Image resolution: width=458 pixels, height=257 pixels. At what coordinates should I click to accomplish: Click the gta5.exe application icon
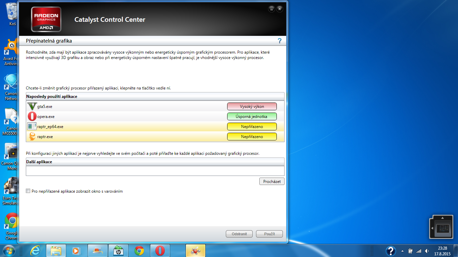32,107
